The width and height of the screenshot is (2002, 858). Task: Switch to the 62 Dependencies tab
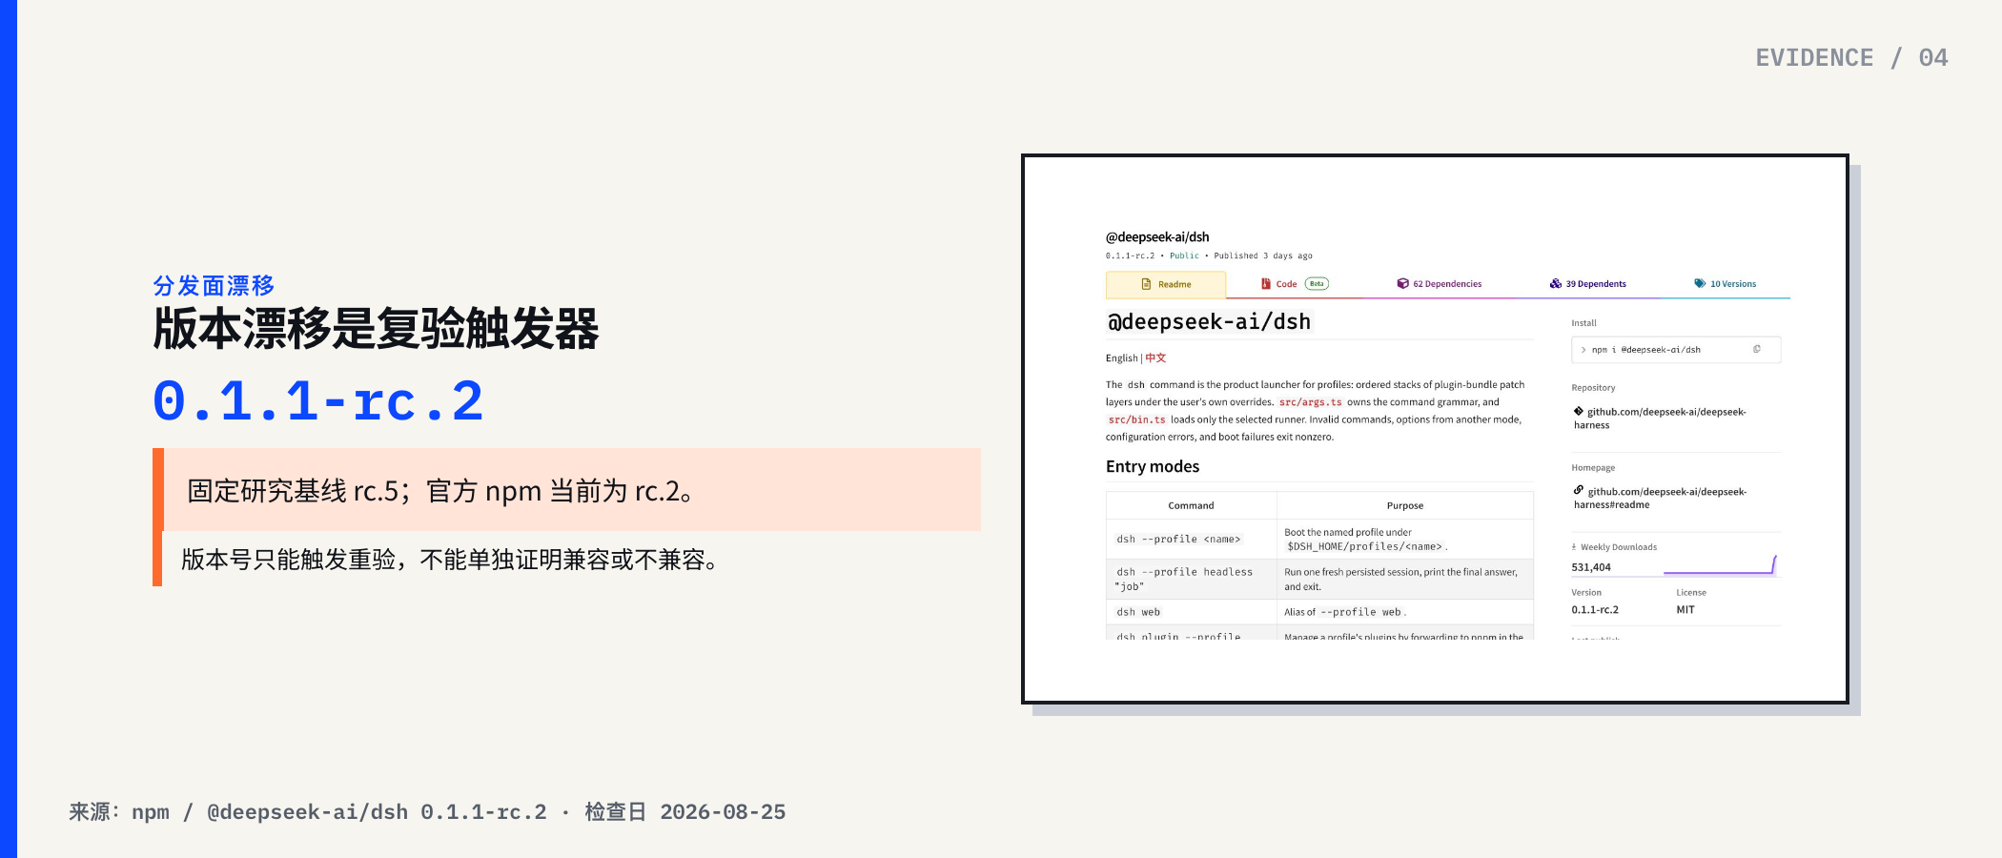pos(1440,284)
